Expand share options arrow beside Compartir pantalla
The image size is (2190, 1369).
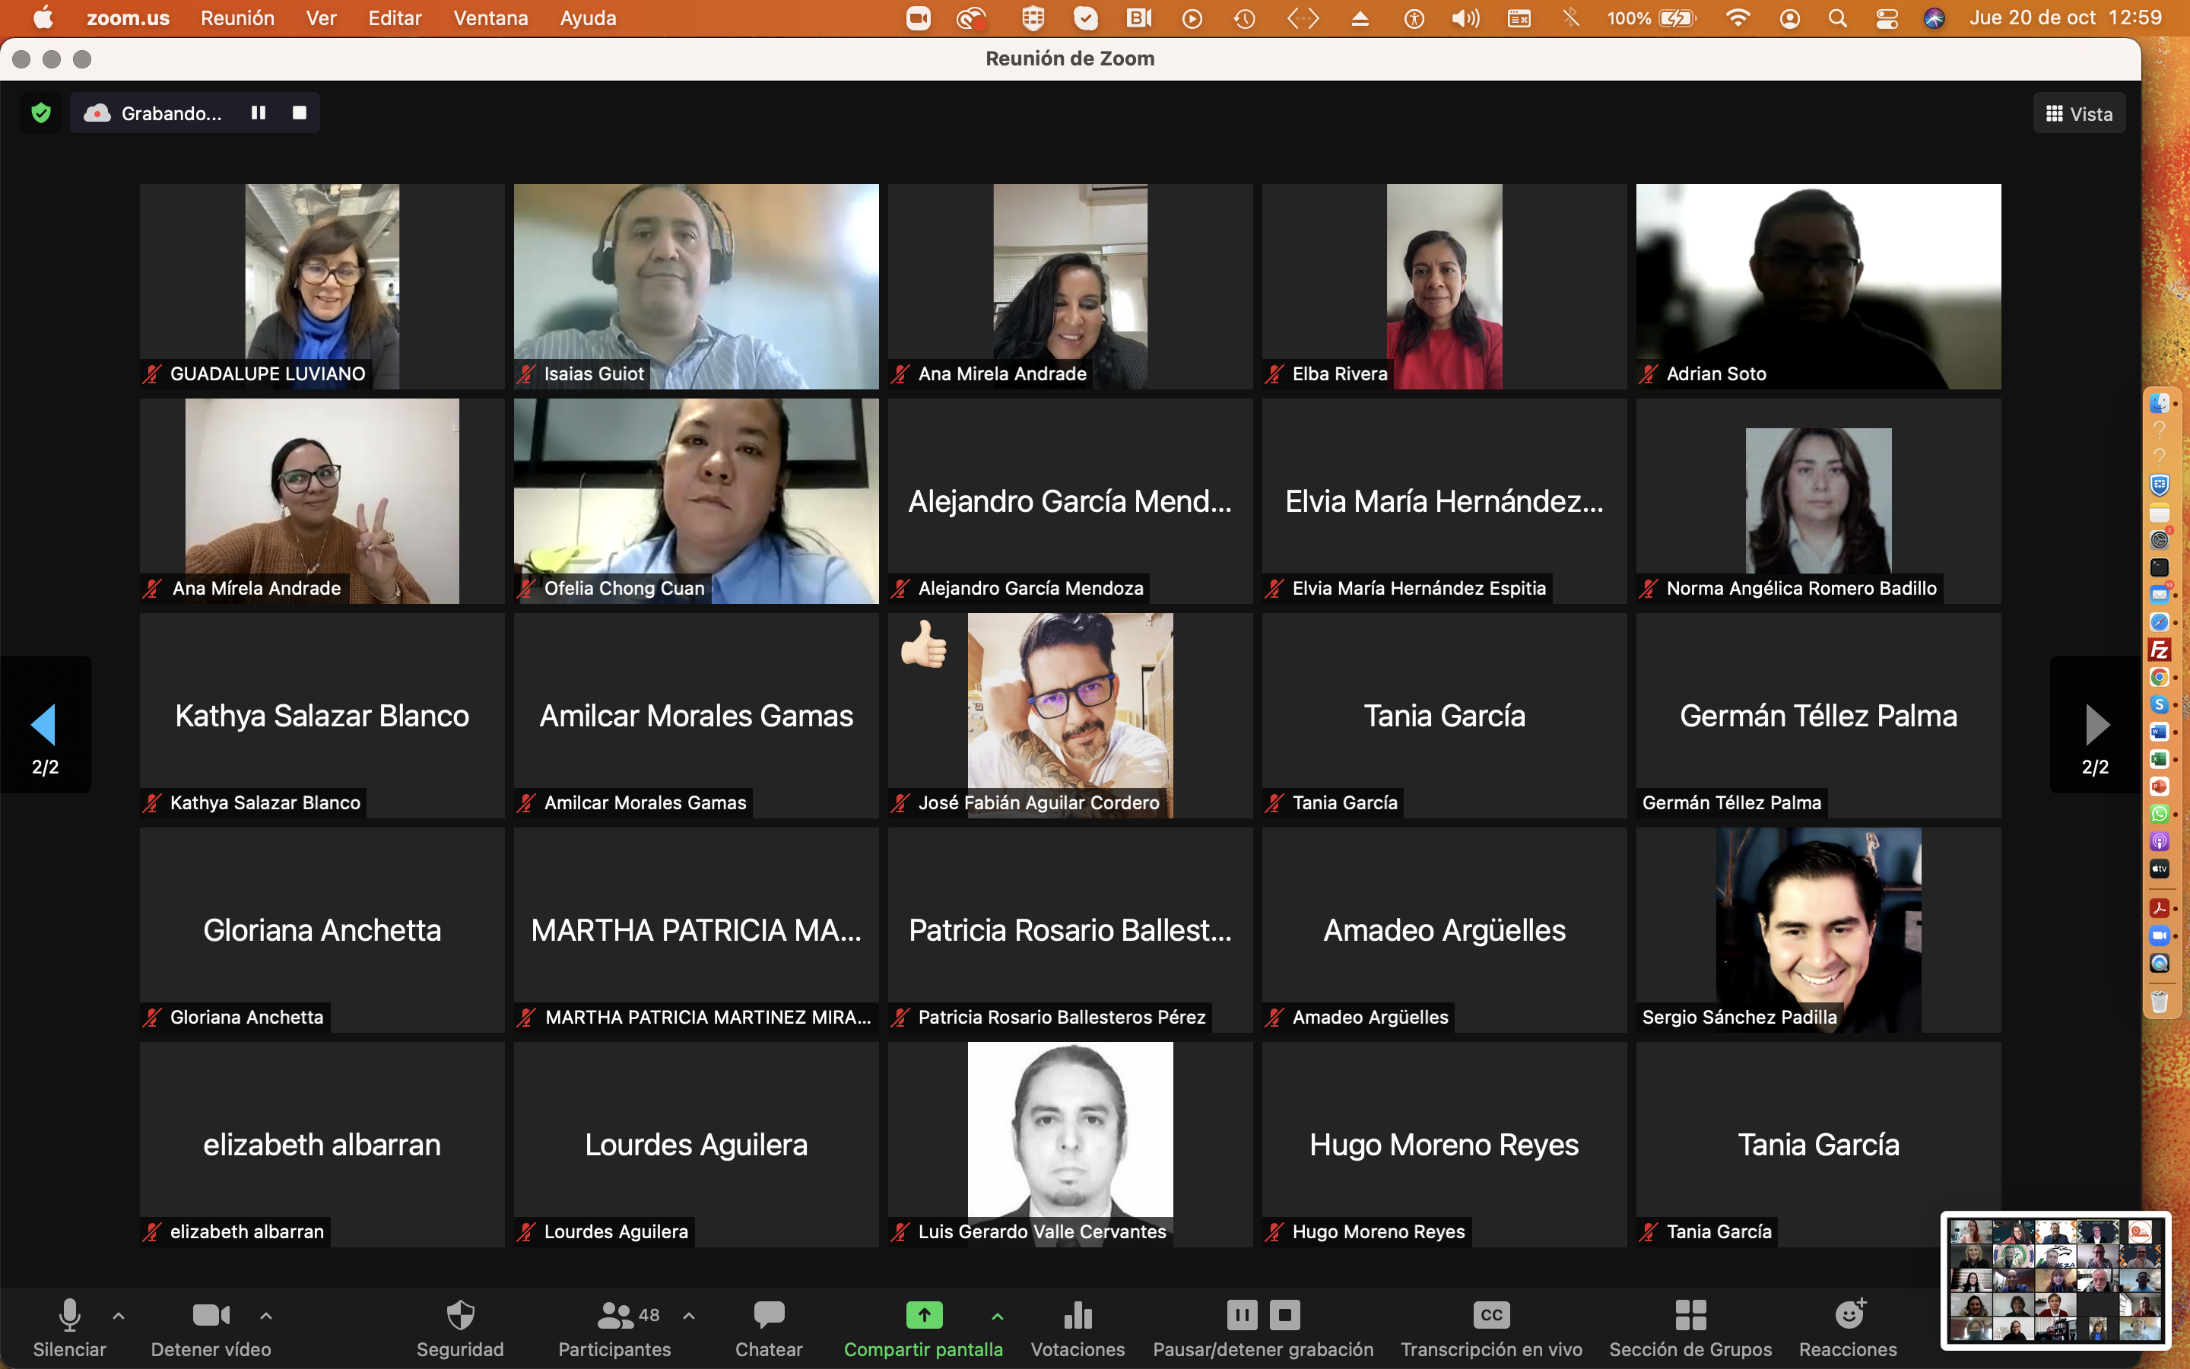click(x=997, y=1316)
